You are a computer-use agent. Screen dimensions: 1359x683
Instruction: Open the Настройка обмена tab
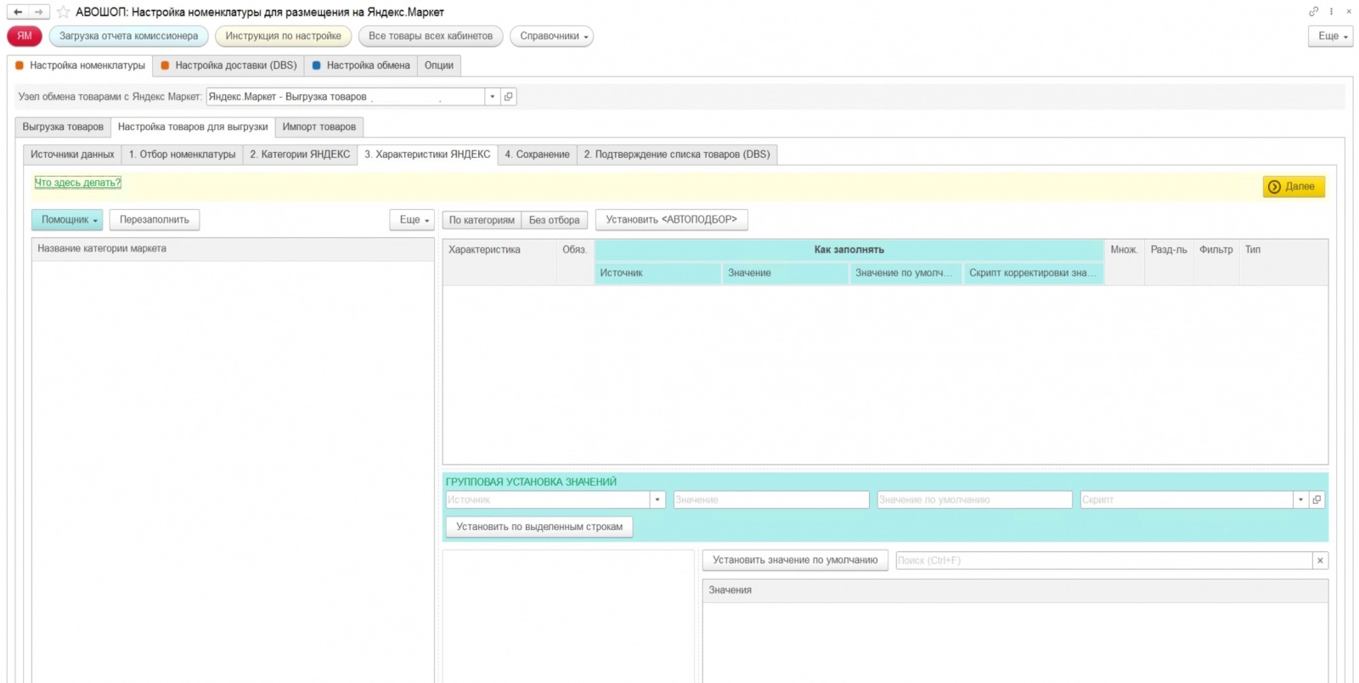point(361,65)
